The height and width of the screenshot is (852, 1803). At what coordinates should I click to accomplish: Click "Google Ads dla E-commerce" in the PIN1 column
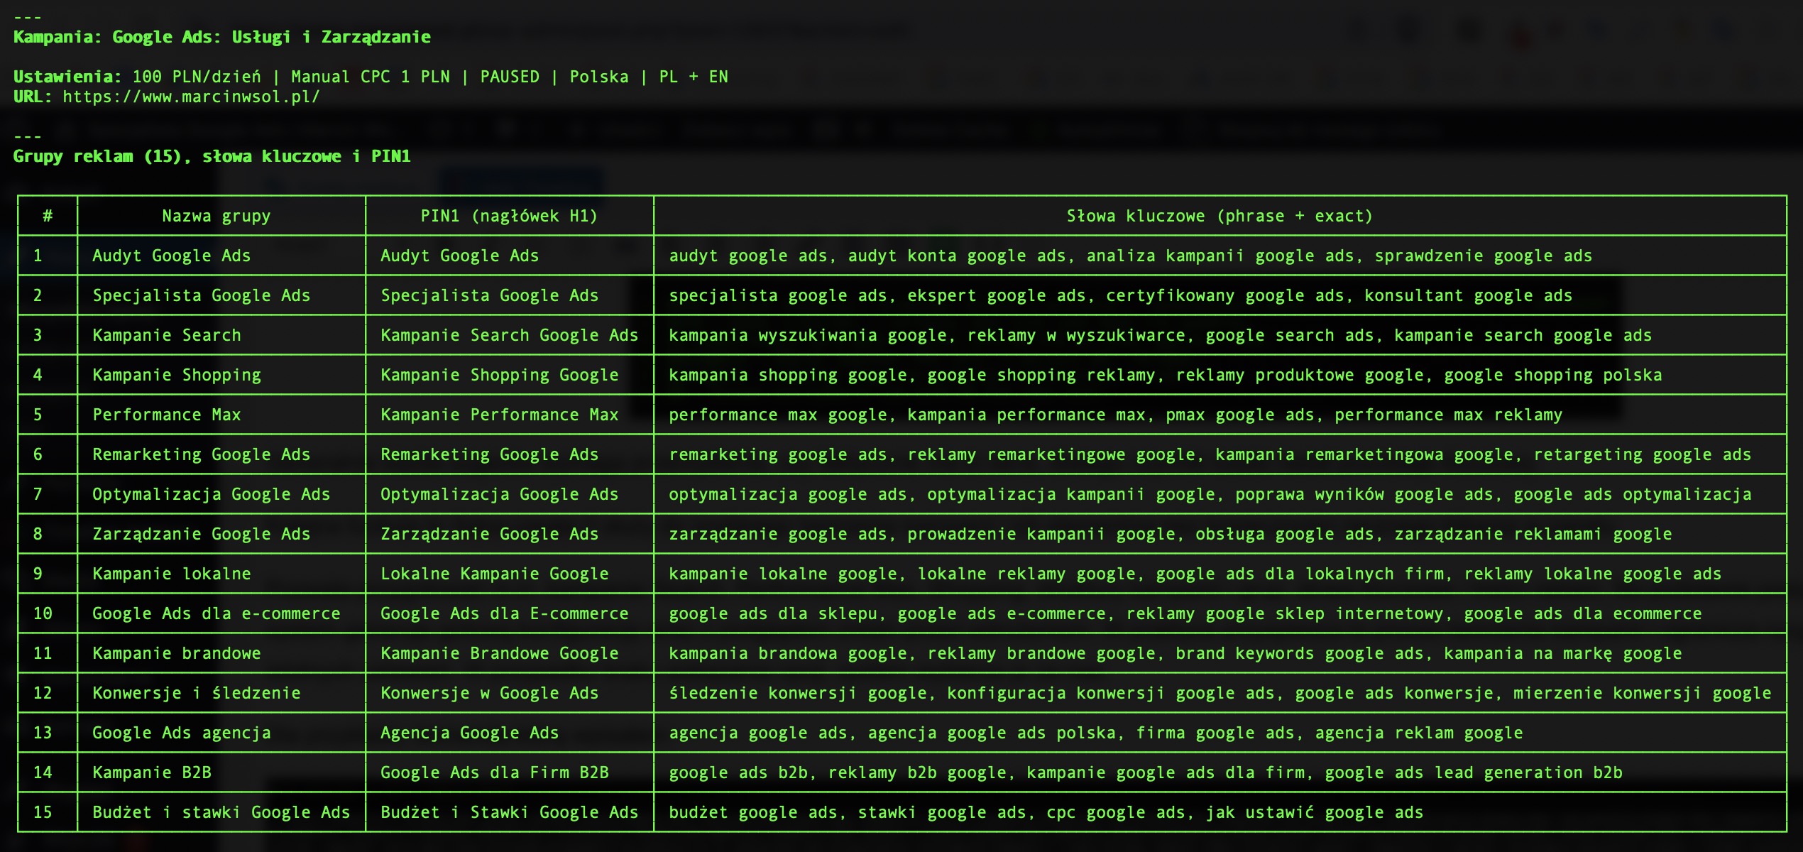click(505, 613)
